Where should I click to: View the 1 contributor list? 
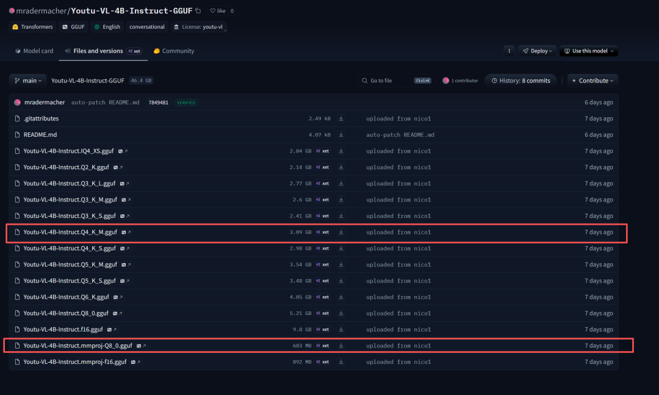(x=460, y=81)
